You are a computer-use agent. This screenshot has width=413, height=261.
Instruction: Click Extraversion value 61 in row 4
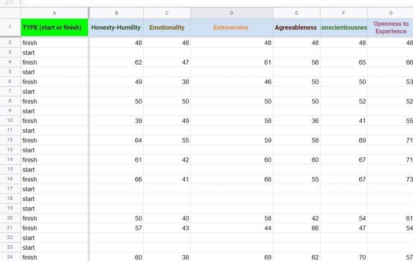click(x=232, y=62)
